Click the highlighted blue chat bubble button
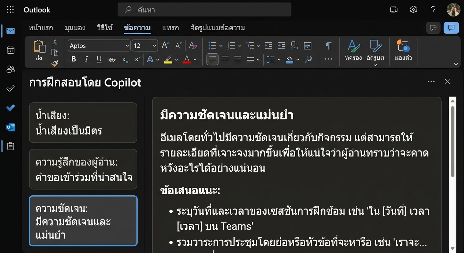 coord(451,28)
